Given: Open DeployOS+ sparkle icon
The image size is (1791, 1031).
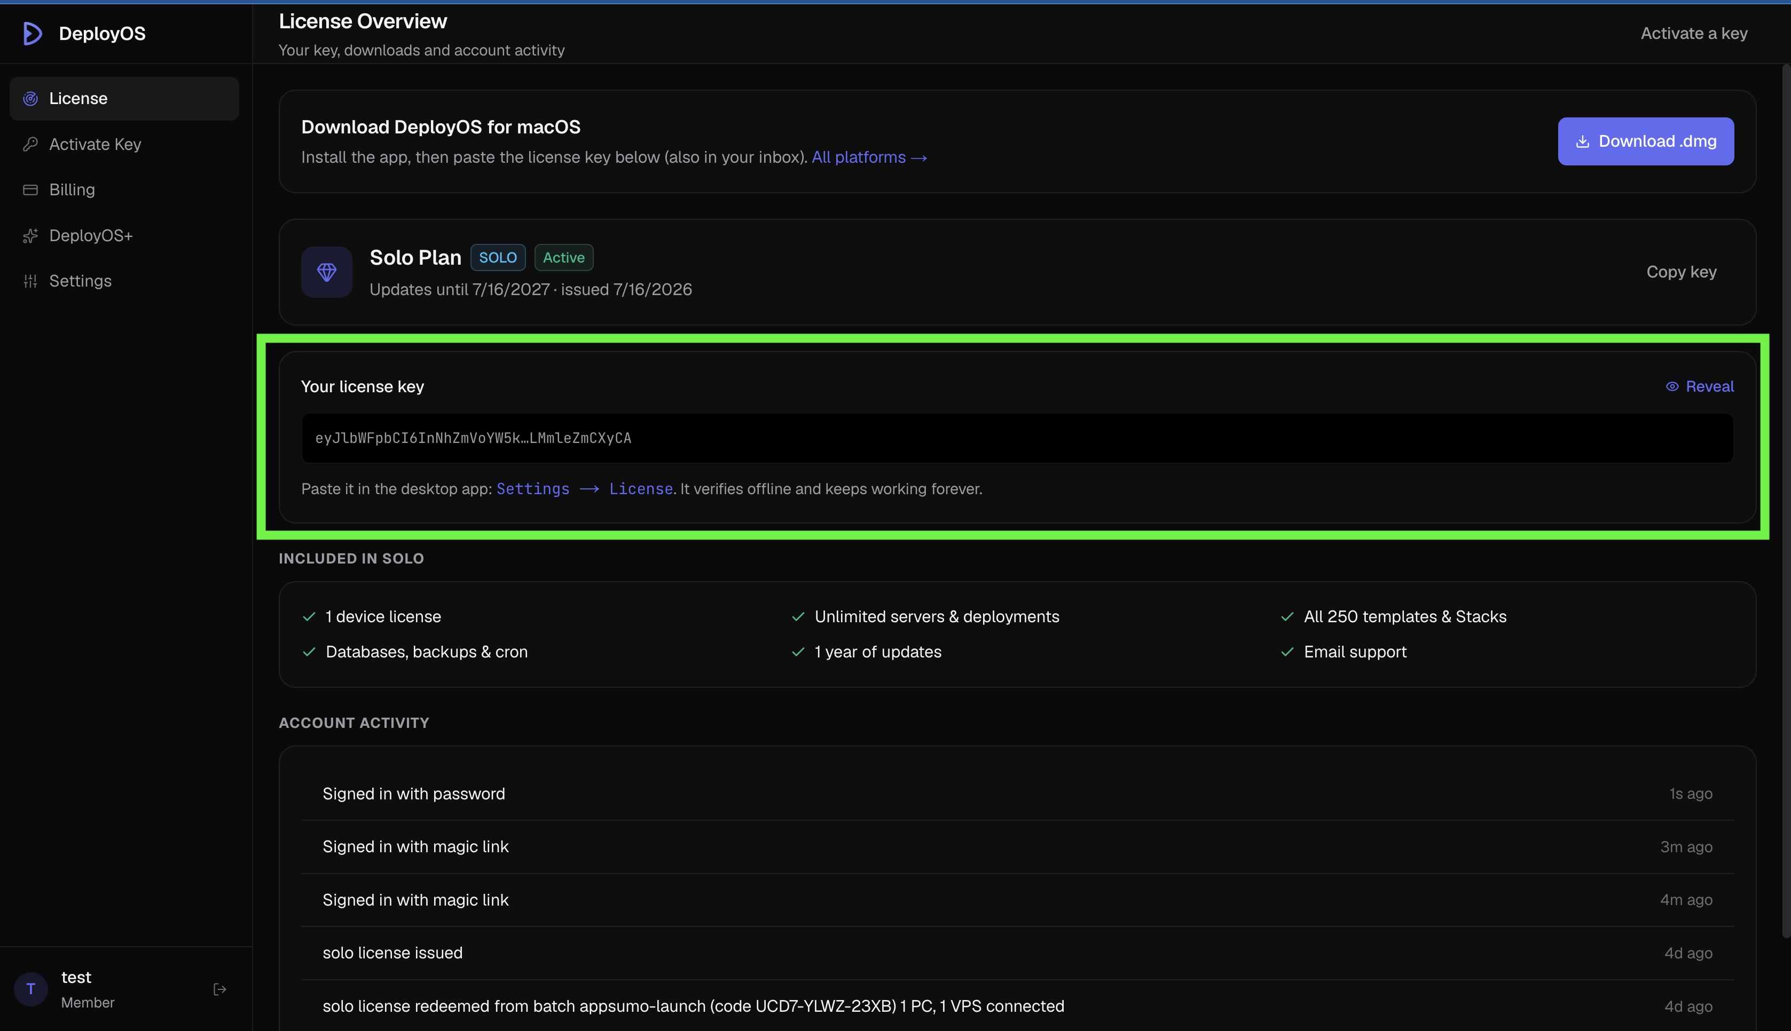Looking at the screenshot, I should point(30,236).
